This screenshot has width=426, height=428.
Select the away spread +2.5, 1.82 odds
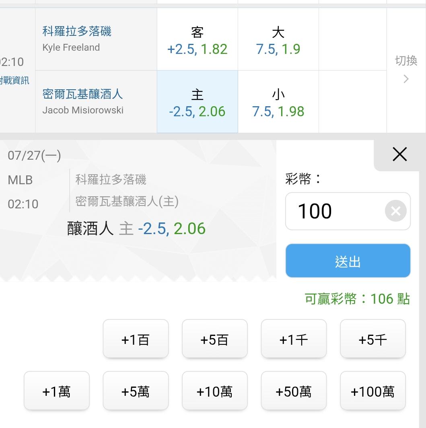(197, 39)
